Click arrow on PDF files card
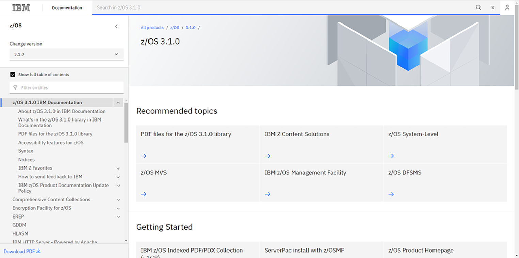Image resolution: width=519 pixels, height=258 pixels. coord(144,156)
